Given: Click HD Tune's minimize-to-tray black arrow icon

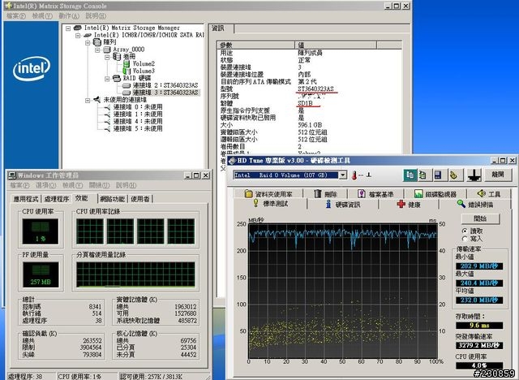Looking at the screenshot, I should 474,175.
